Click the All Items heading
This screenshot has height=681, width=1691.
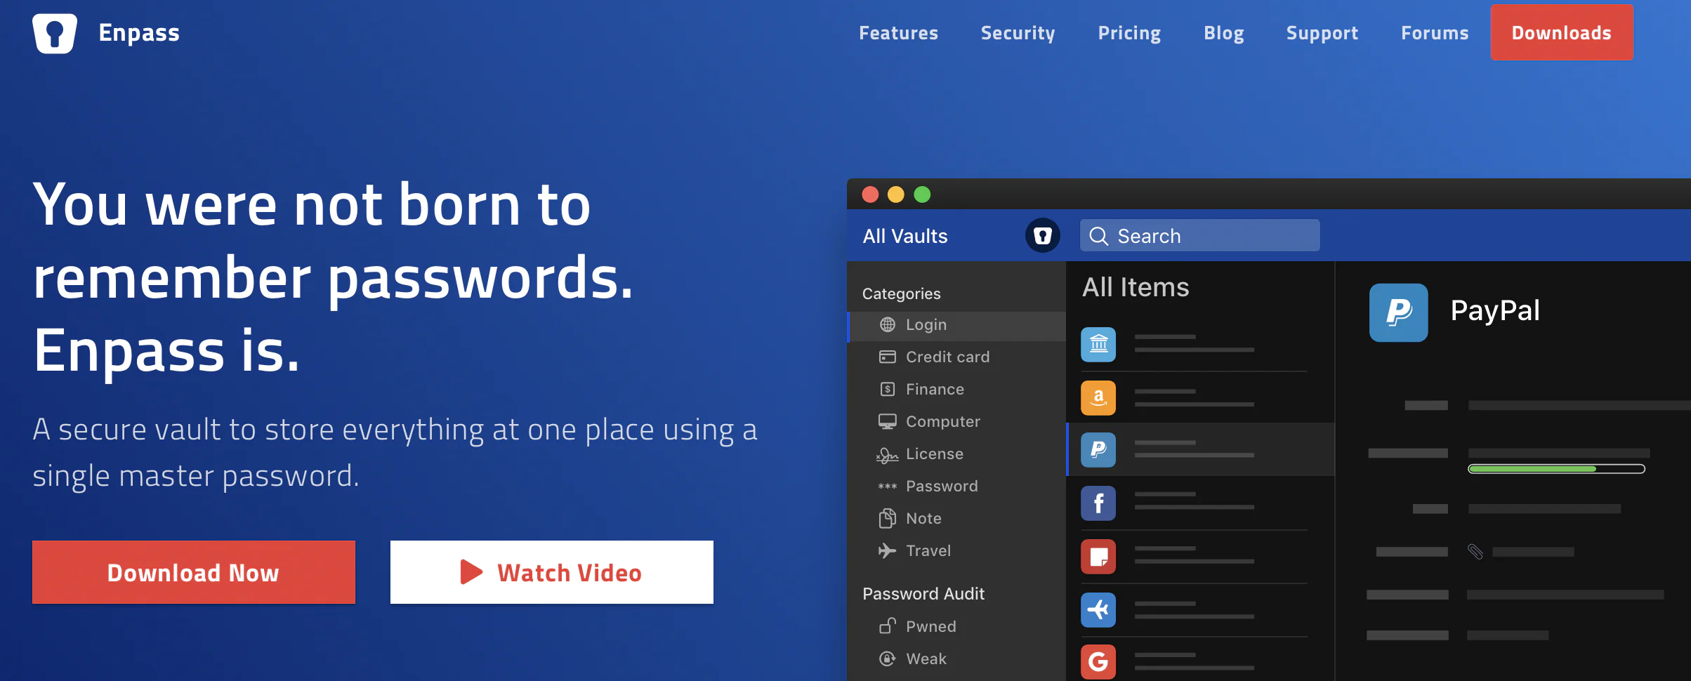1136,287
